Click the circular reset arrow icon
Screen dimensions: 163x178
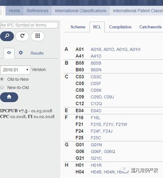tap(22, 36)
